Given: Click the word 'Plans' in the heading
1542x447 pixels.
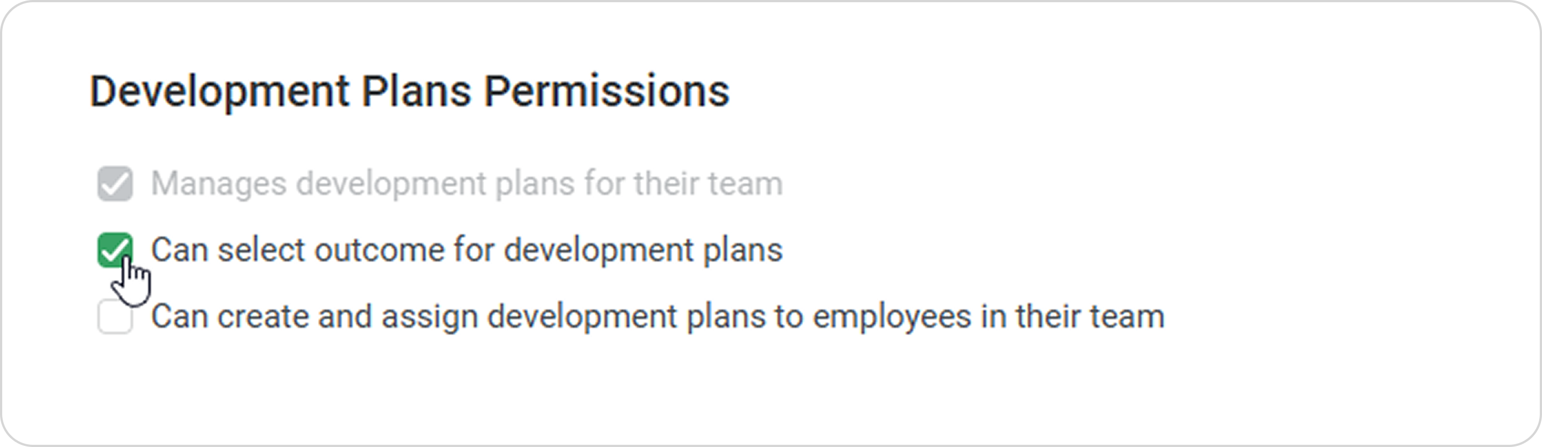Looking at the screenshot, I should point(416,92).
